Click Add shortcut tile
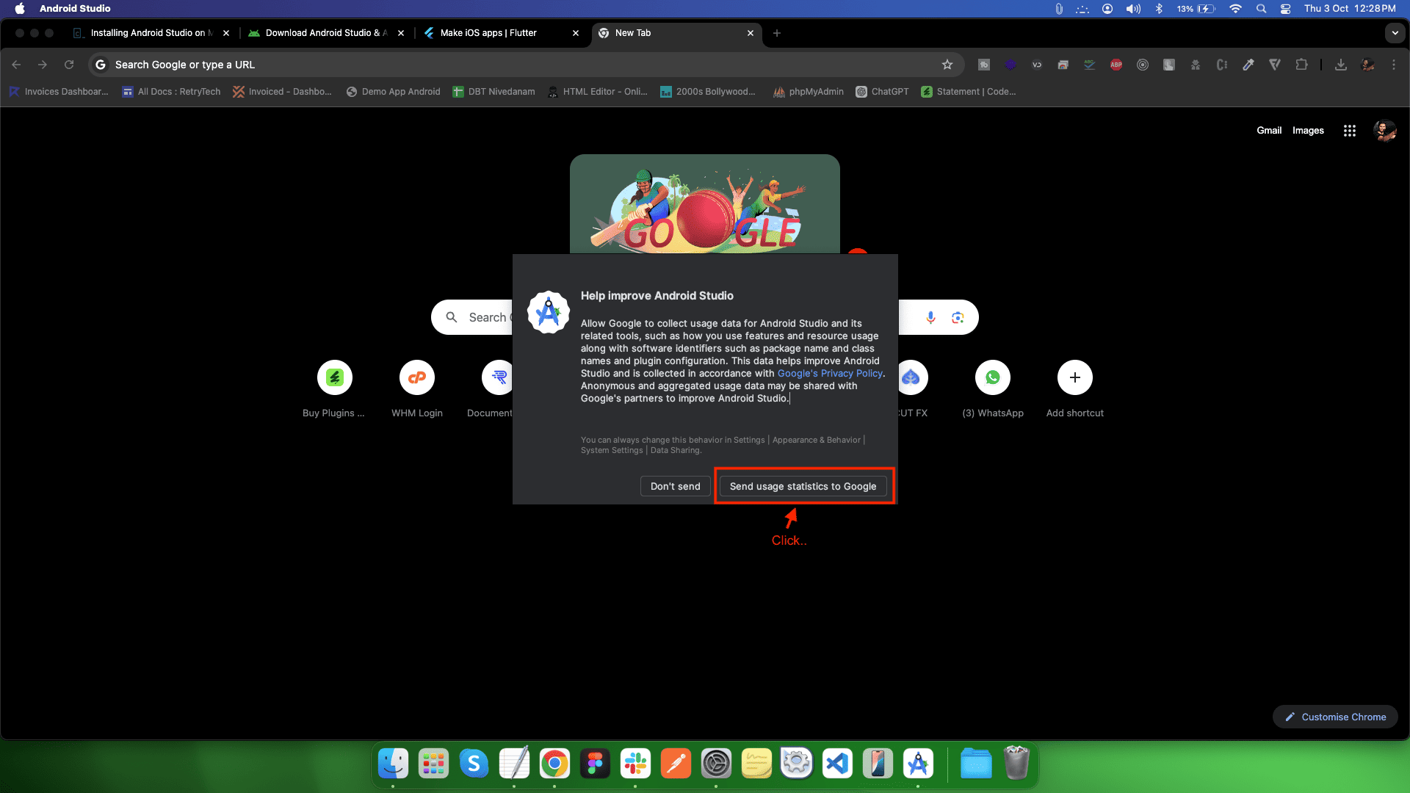The image size is (1410, 793). click(x=1074, y=377)
